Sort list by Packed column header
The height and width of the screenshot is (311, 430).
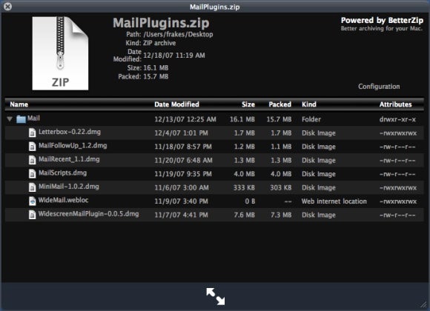point(280,104)
